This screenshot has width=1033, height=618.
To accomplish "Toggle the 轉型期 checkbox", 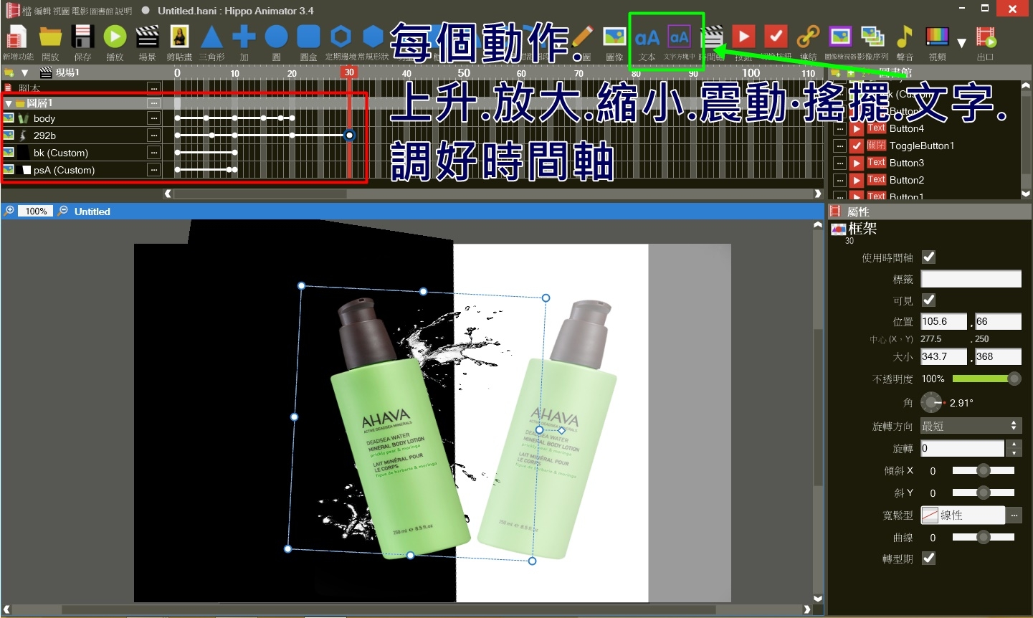I will coord(928,558).
